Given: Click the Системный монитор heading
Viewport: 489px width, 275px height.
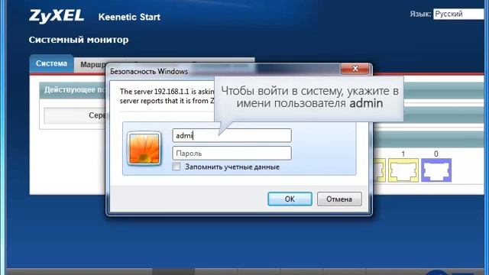Looking at the screenshot, I should (x=79, y=40).
